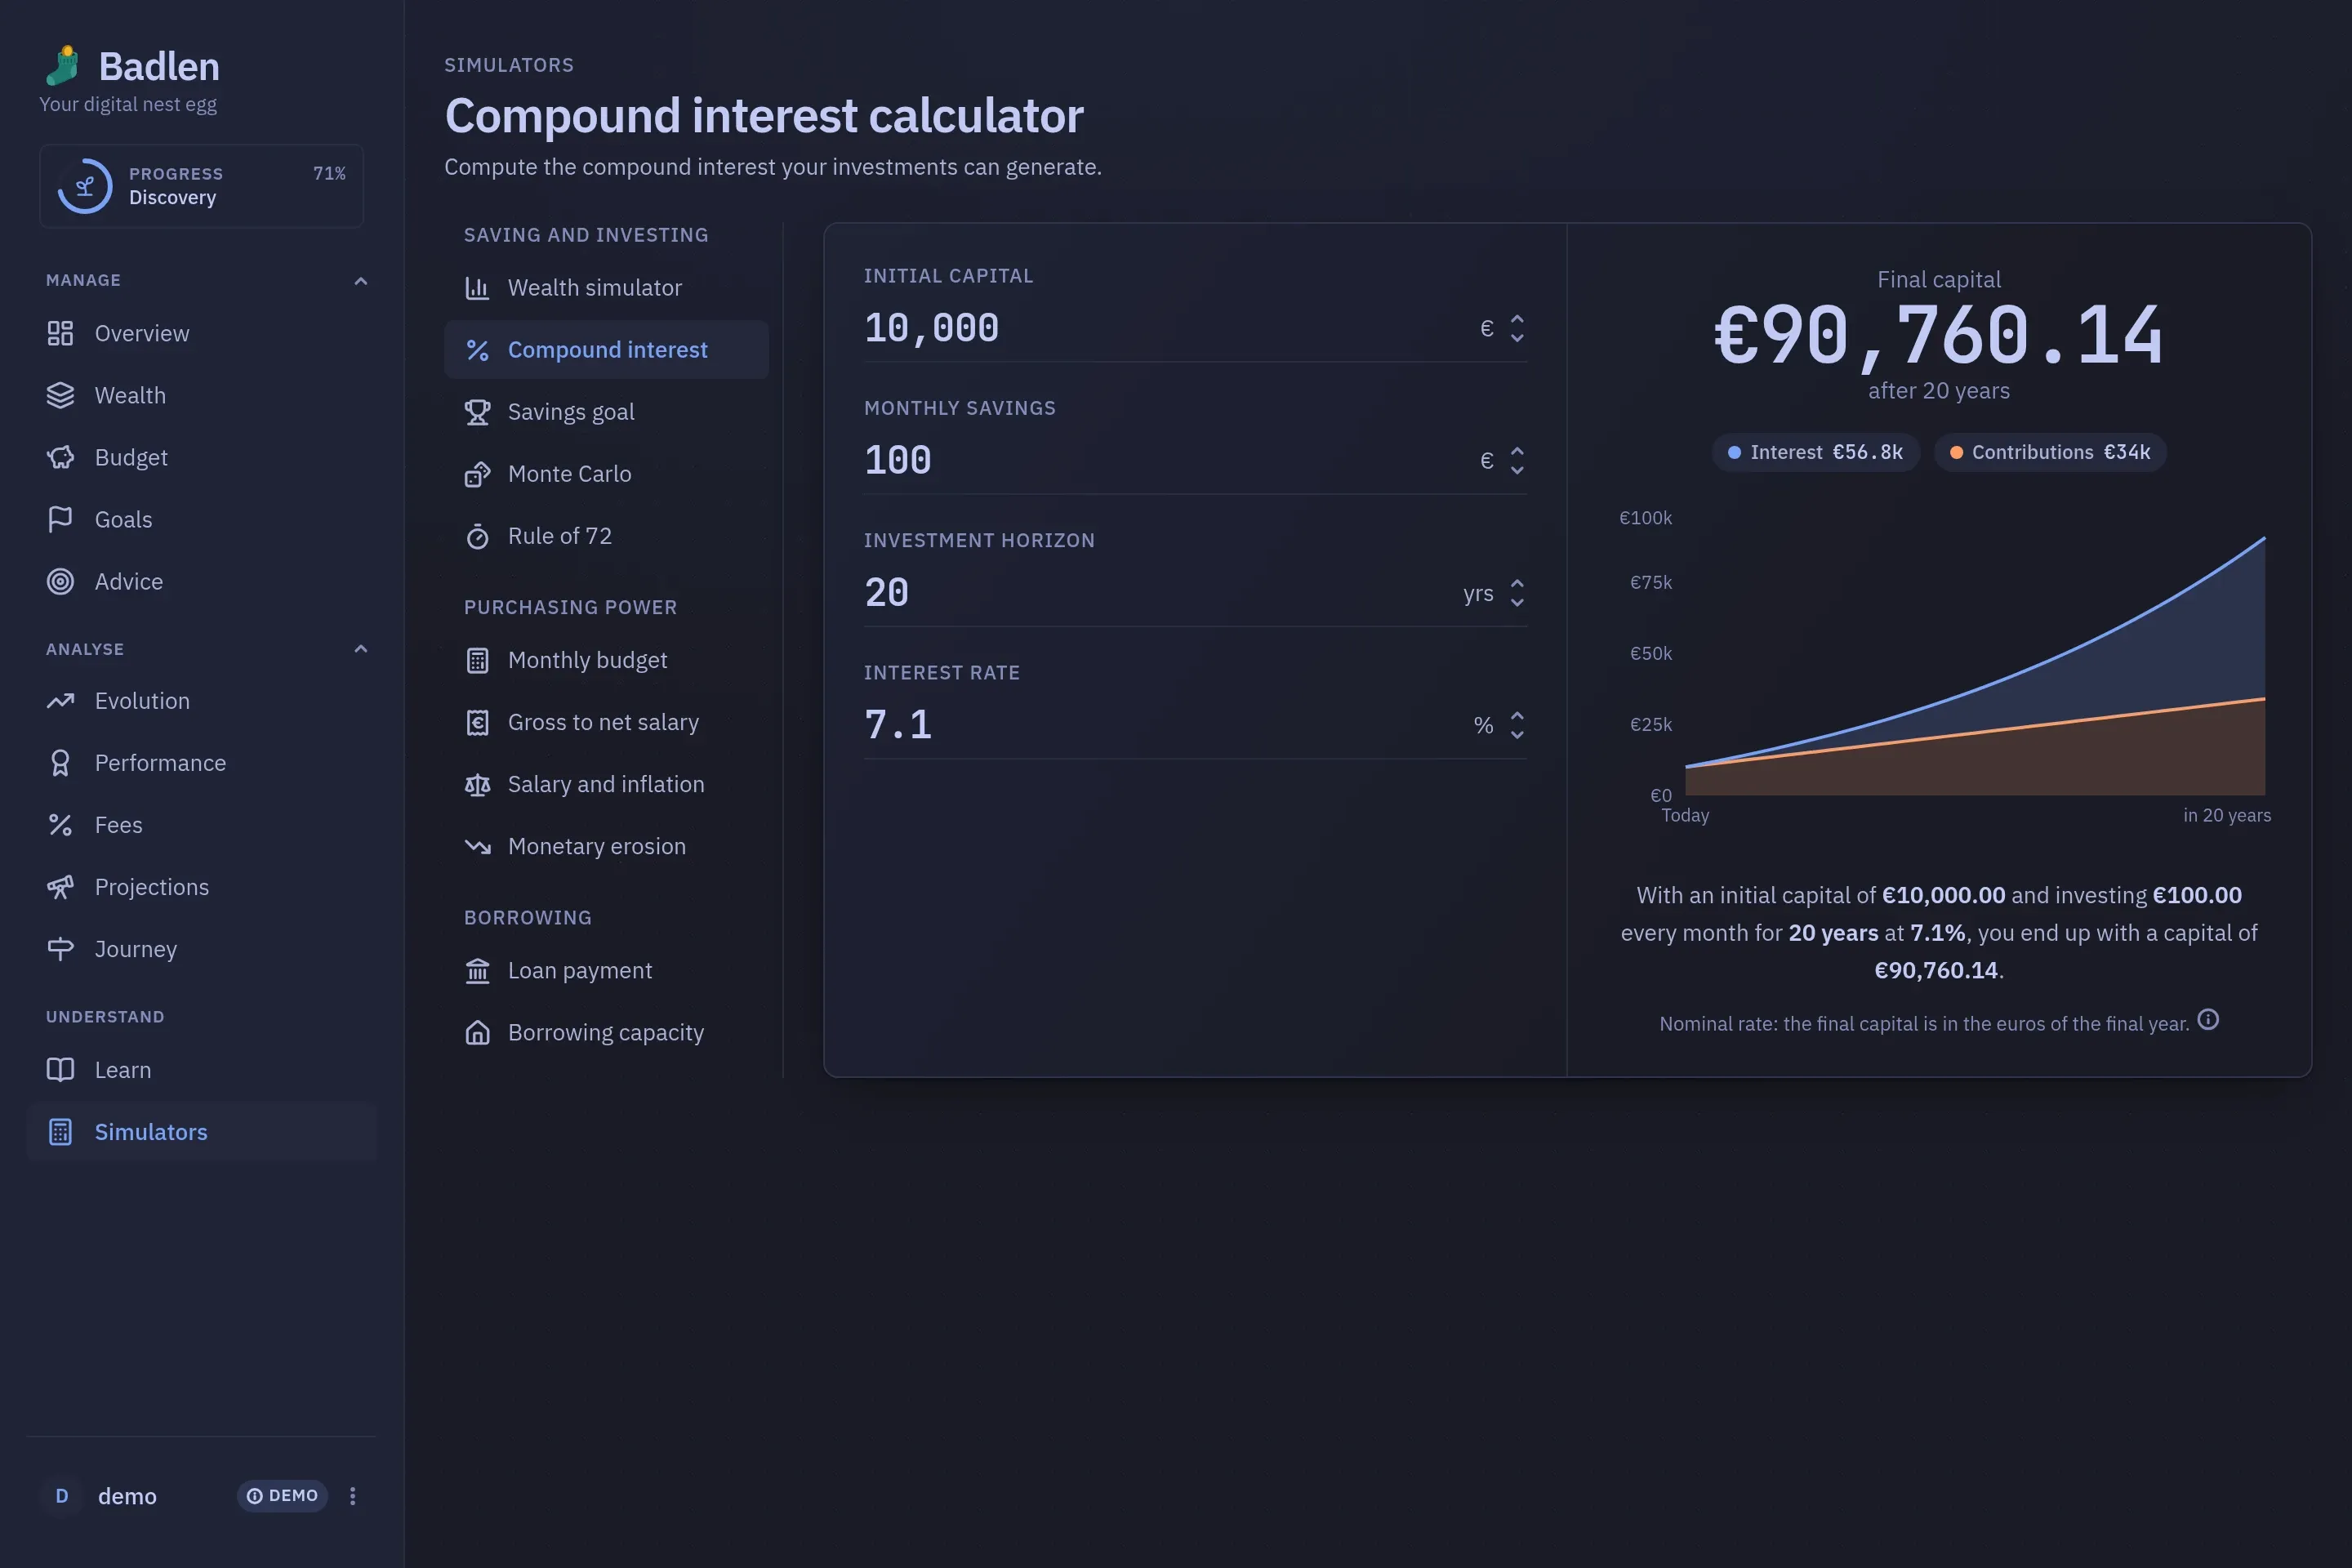Viewport: 2352px width, 1568px height.
Task: Open the Monthly budget simulator
Action: (x=606, y=660)
